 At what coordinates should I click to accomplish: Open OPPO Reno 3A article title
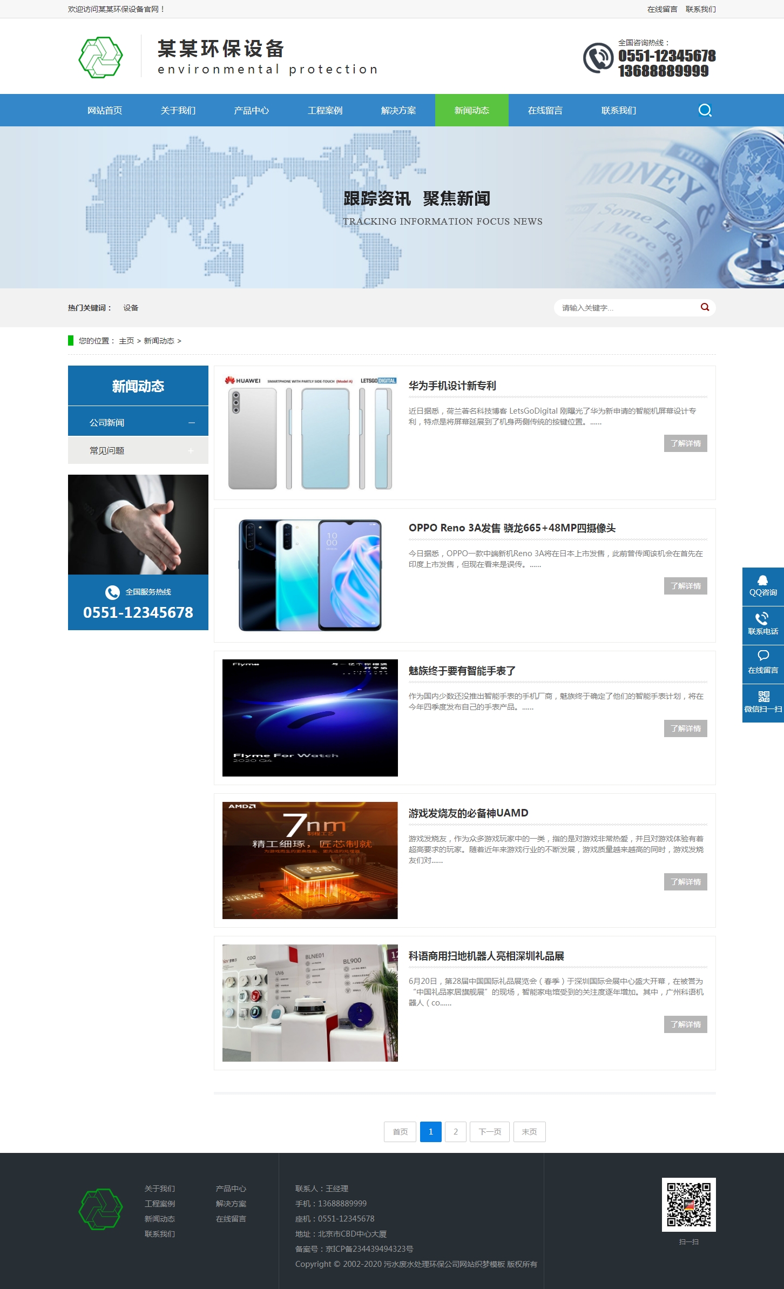coord(512,528)
